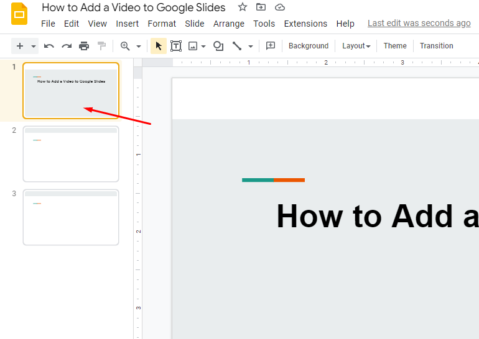Rename the presentation title field

[134, 7]
